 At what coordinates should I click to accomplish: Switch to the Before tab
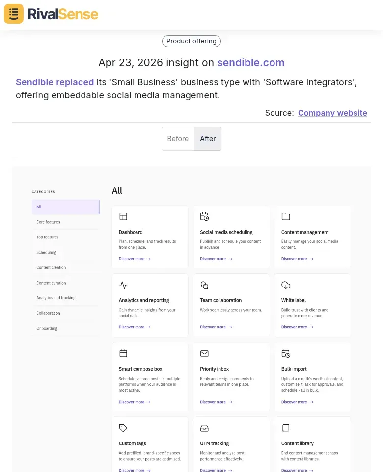click(x=178, y=139)
